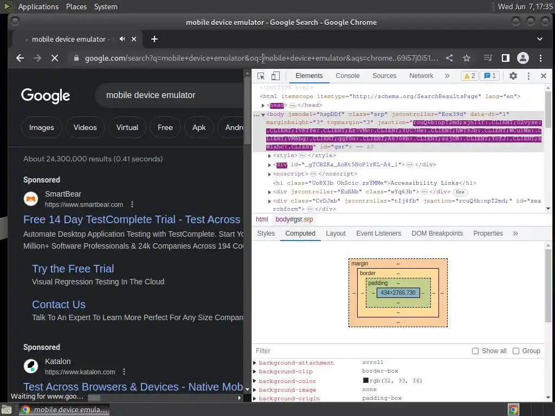This screenshot has width=555, height=416.
Task: Close the DevTools panel
Action: click(544, 76)
